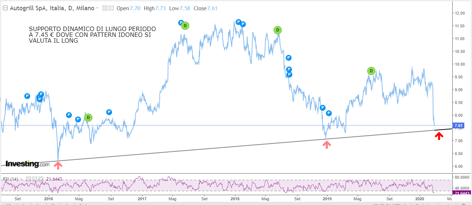Click P event marker near 8.75 in late 2015
This screenshot has height=205, width=472.
tap(27, 96)
